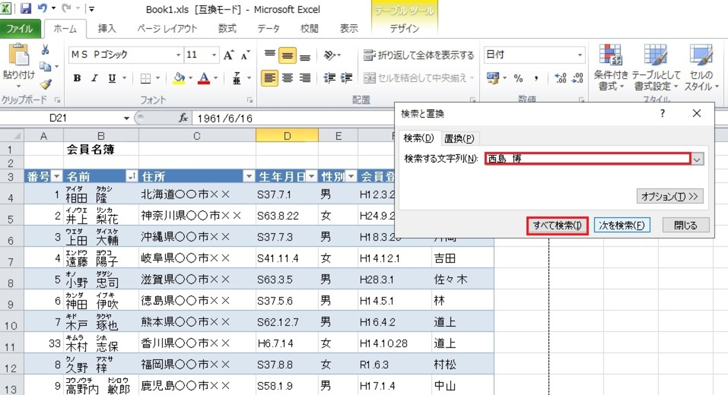728x395 pixels.
Task: Click the Decrease font size icon
Action: (x=245, y=55)
